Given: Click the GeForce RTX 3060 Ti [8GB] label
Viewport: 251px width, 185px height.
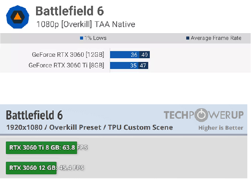Looking at the screenshot, I should click(x=66, y=65).
